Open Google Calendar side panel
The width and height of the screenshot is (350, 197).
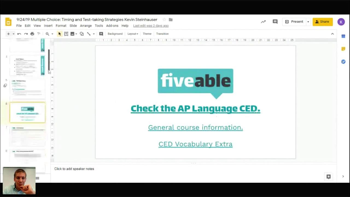(x=343, y=36)
